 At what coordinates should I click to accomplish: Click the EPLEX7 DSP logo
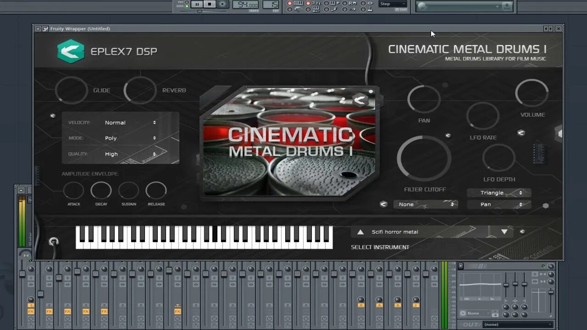[71, 51]
